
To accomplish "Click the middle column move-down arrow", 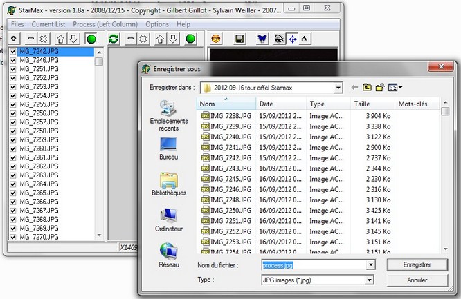I will (x=173, y=39).
